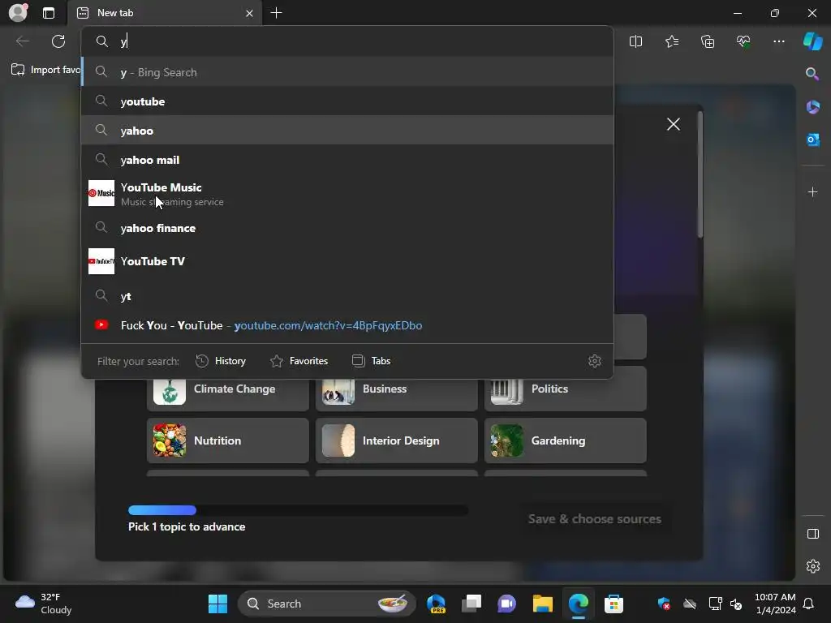Toggle sidebar layout icon near bottom
Image resolution: width=831 pixels, height=623 pixels.
click(812, 534)
